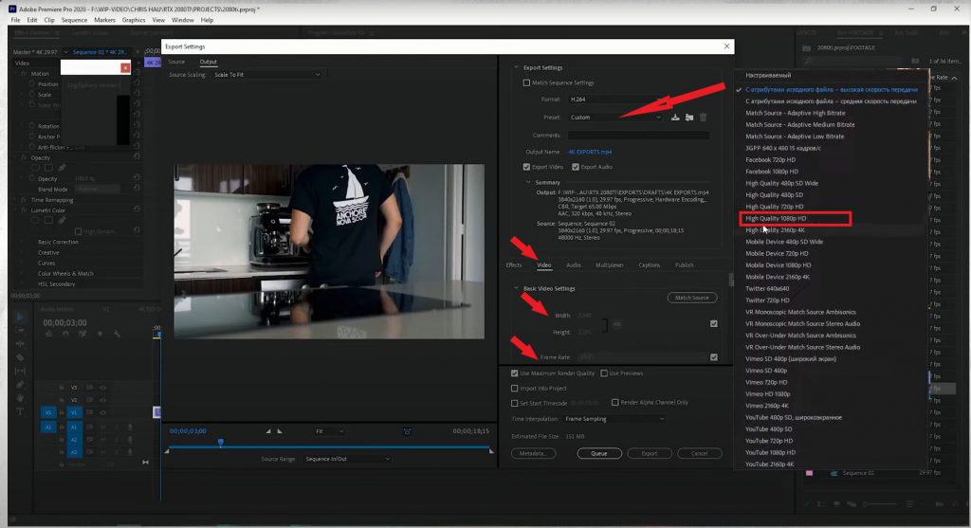Open the Markers menu
This screenshot has width=971, height=528.
click(104, 20)
